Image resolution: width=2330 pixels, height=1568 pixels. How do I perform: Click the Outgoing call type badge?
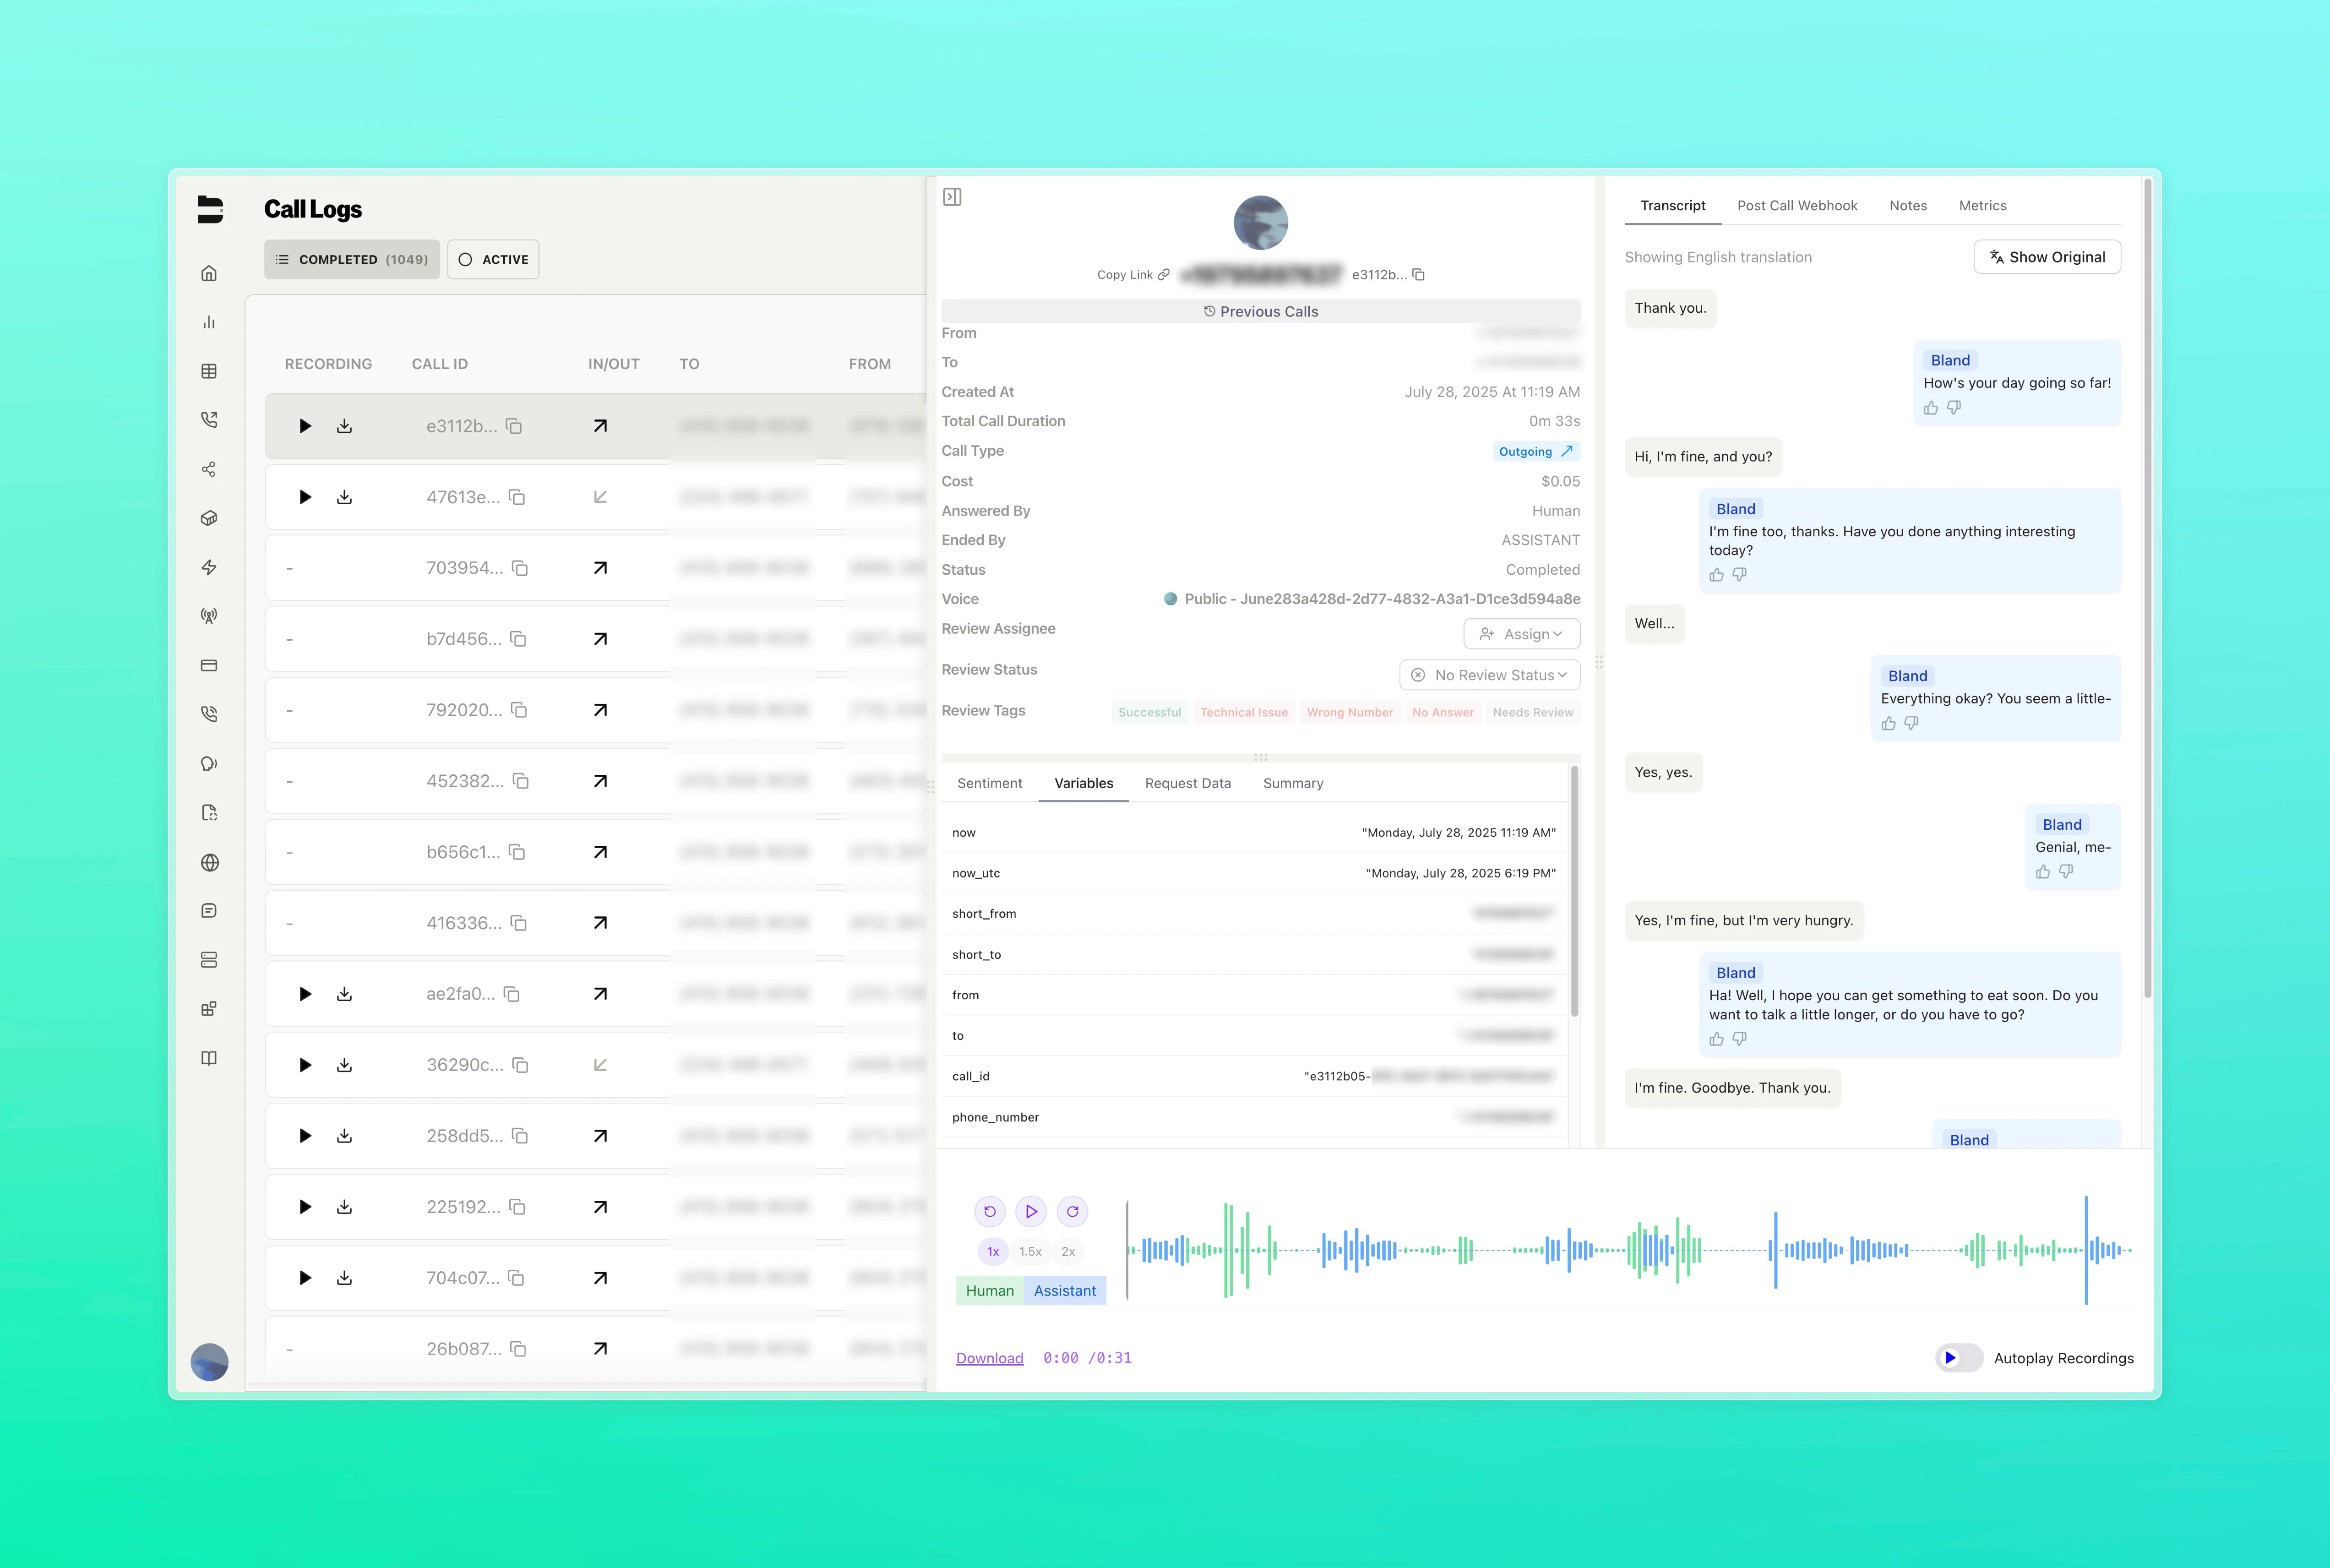tap(1536, 451)
